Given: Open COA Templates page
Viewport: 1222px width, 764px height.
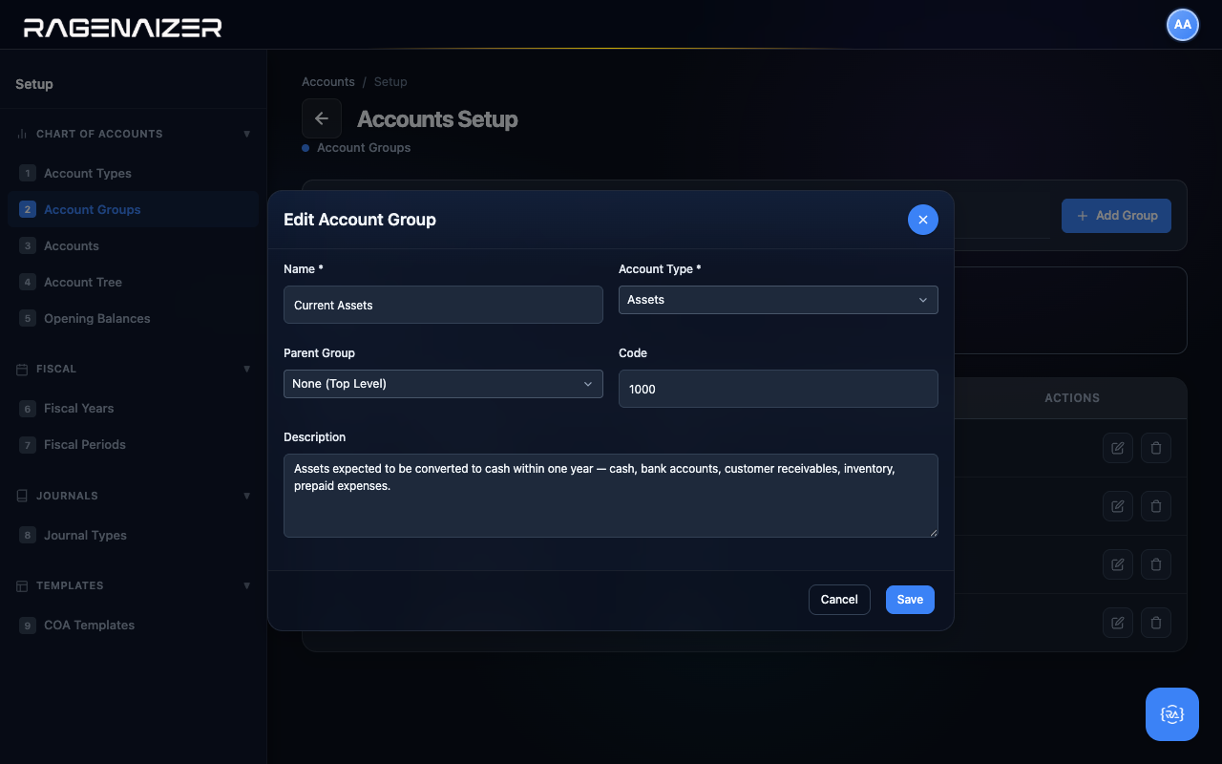Looking at the screenshot, I should tap(133, 625).
